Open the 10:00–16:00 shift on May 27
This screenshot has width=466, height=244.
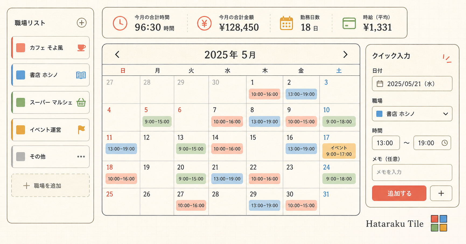click(x=191, y=205)
